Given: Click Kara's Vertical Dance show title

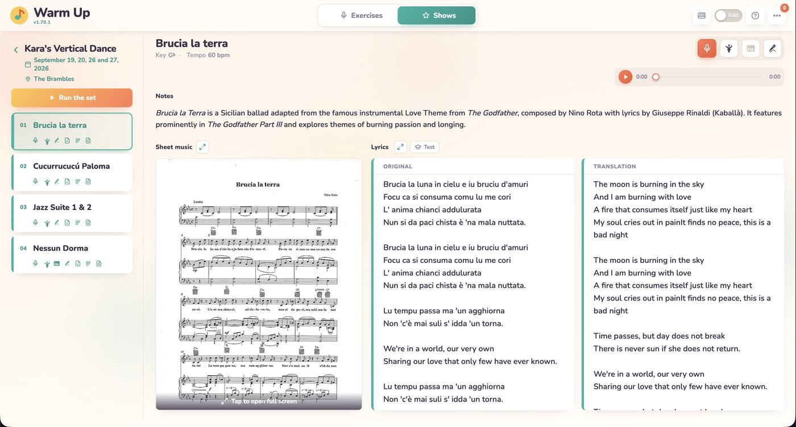Looking at the screenshot, I should pos(71,49).
